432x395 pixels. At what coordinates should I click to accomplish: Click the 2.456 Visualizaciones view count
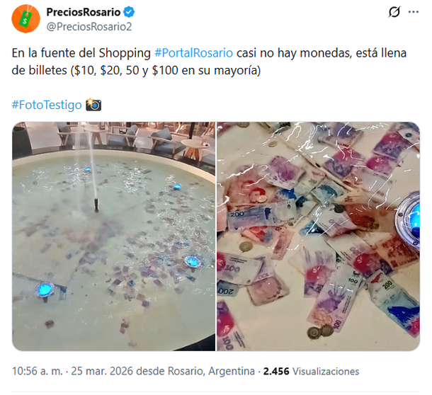(x=310, y=371)
